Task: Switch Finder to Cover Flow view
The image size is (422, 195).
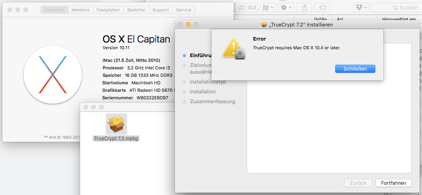Action: pos(252,7)
